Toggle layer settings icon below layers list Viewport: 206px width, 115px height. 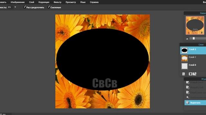[x=183, y=74]
